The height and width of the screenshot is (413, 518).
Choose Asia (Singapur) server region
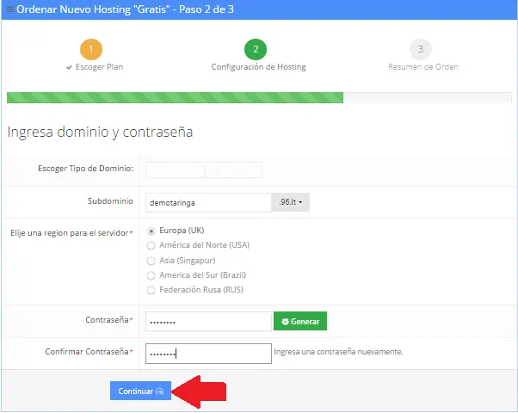point(151,261)
